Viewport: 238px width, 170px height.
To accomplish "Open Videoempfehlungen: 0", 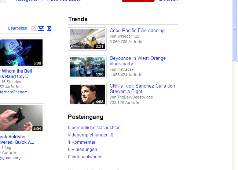I will pyautogui.click(x=91, y=135).
